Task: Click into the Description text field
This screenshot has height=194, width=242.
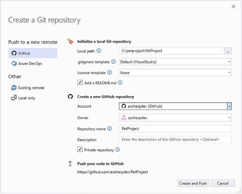Action: [175, 140]
